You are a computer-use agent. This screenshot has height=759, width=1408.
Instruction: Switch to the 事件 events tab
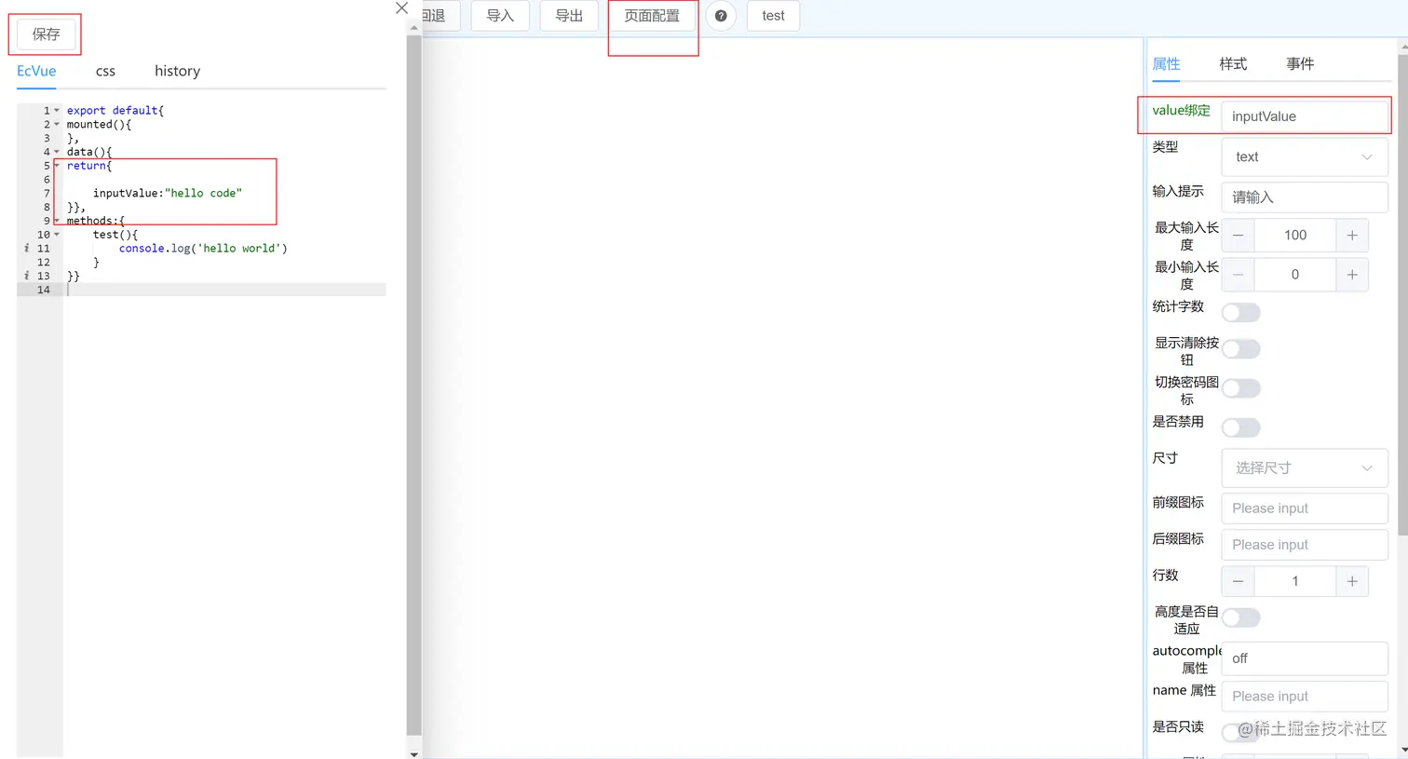(x=1300, y=63)
